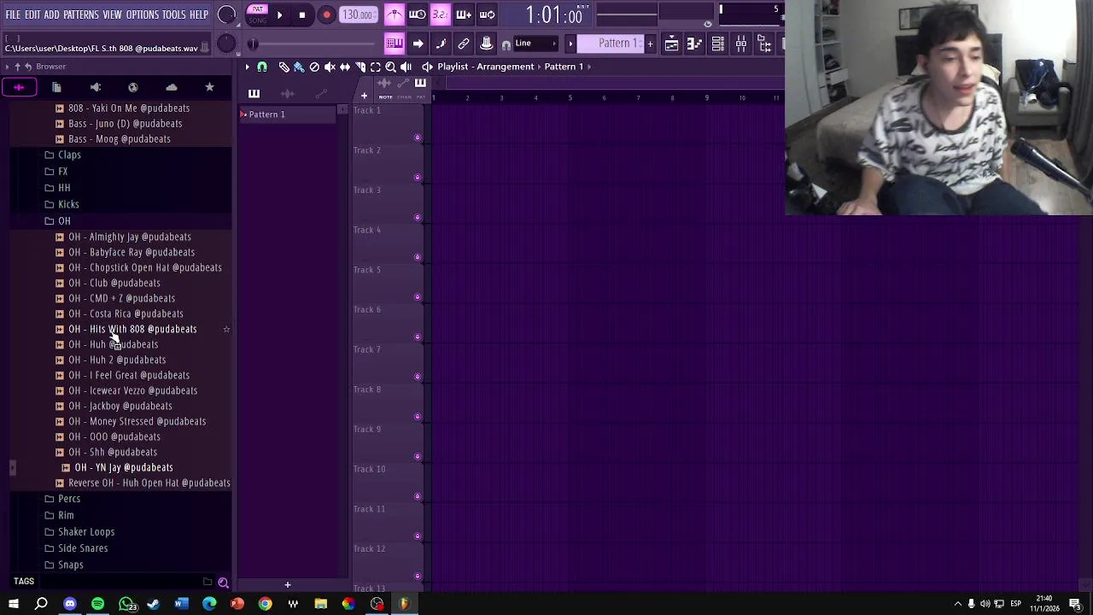Toggle playlist magnet snap icon
This screenshot has height=615, width=1093.
click(x=262, y=67)
